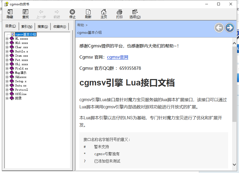Image resolution: width=239 pixels, height=173 pixels.
Task: Click the book icon beside Field.xx
Action: click(12, 68)
